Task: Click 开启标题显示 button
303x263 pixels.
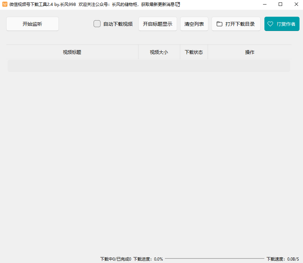Action: pyautogui.click(x=158, y=24)
